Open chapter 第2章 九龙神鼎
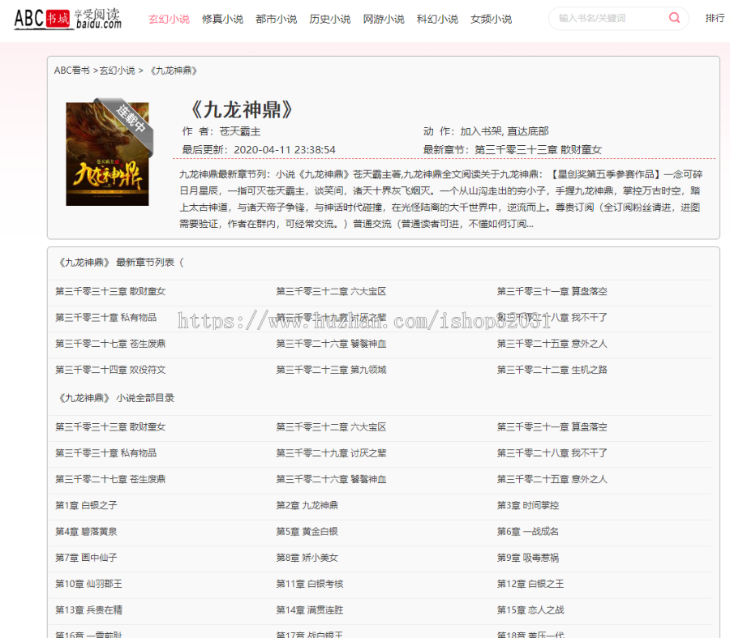 [307, 505]
